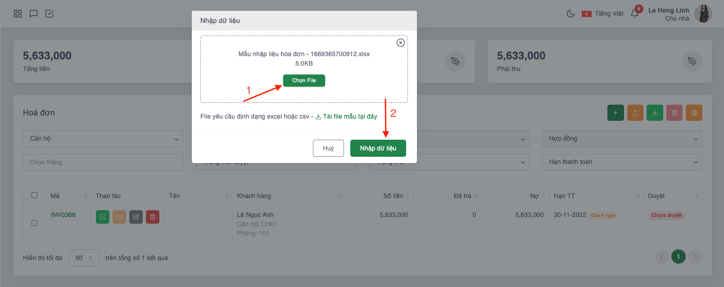
Task: Open the notifications bell
Action: 635,13
